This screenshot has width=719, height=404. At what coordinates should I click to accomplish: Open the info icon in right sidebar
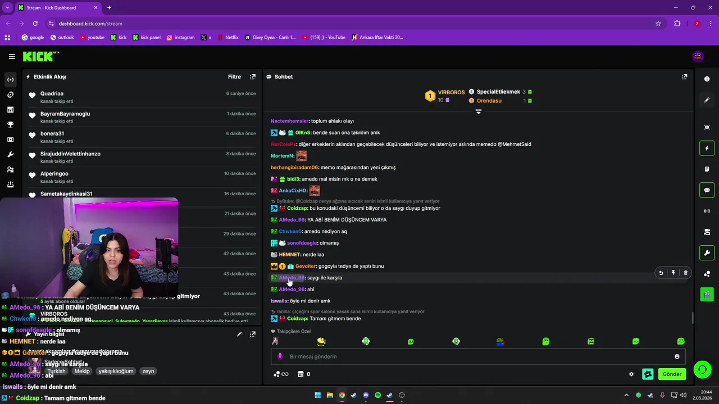[707, 79]
